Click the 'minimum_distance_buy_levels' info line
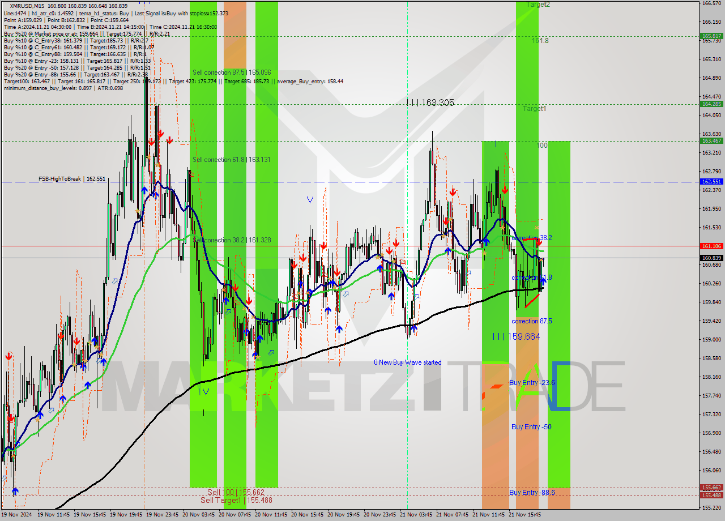Image resolution: width=725 pixels, height=521 pixels. click(65, 88)
